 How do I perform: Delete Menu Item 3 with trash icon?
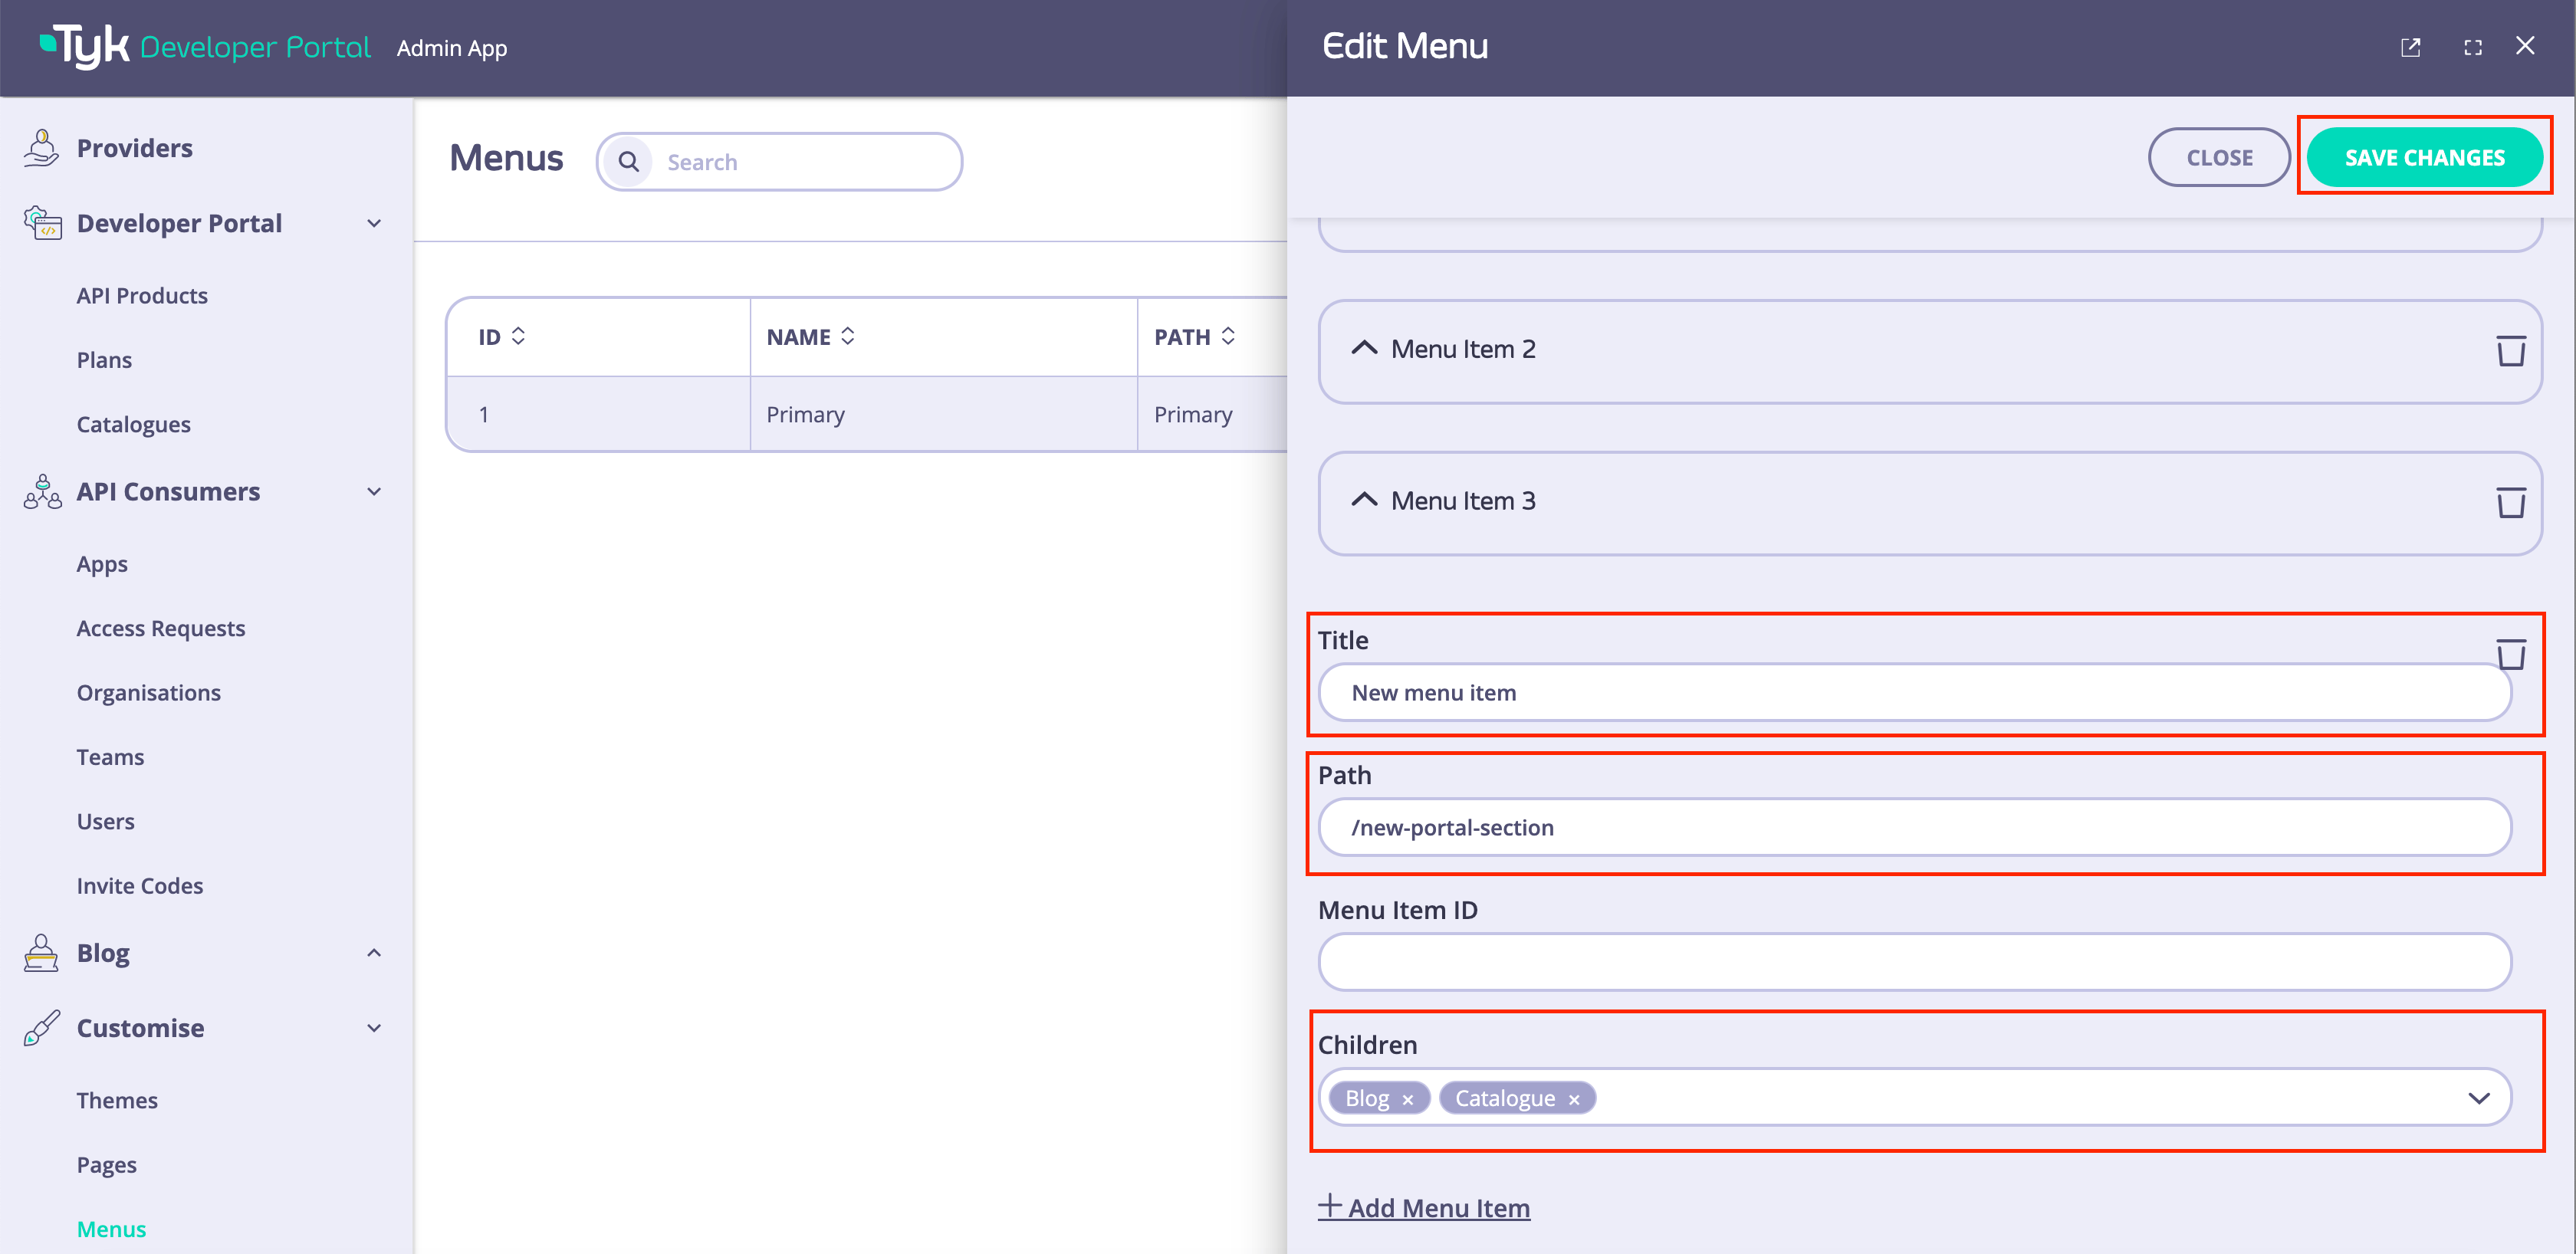coord(2510,502)
